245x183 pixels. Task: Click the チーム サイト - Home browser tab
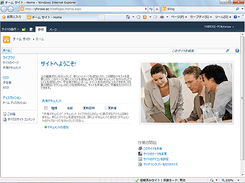pos(62,17)
